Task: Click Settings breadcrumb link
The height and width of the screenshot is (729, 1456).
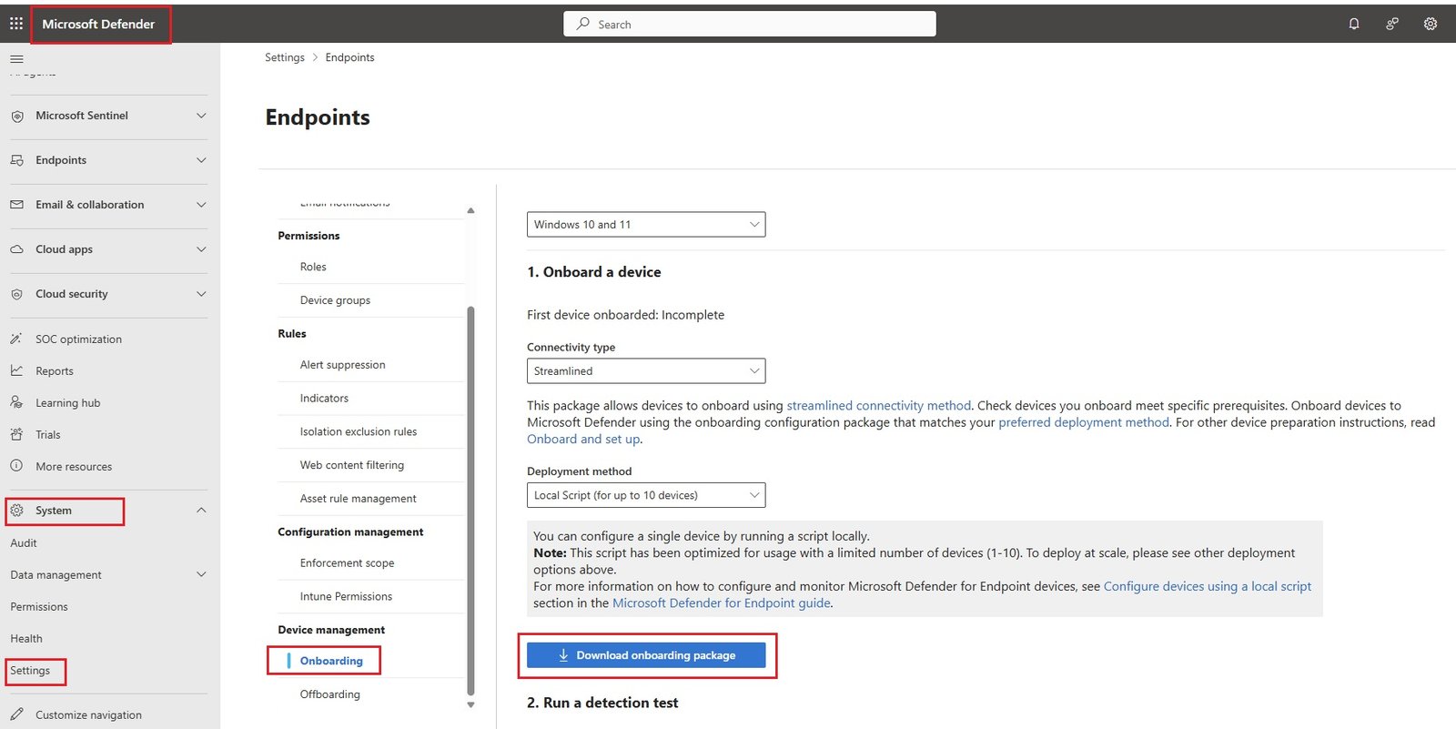Action: 285,57
